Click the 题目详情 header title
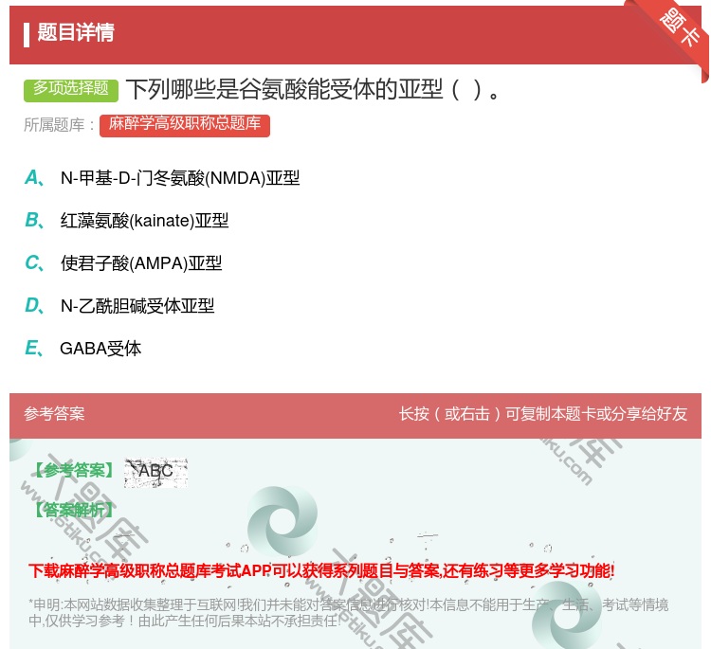This screenshot has width=711, height=649. pos(76,32)
